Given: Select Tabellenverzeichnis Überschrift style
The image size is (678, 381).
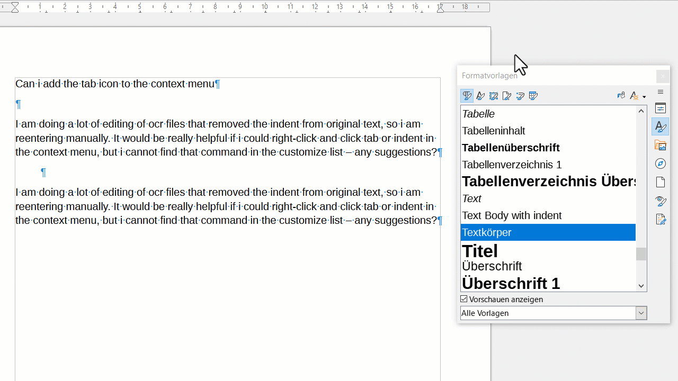Looking at the screenshot, I should [548, 182].
